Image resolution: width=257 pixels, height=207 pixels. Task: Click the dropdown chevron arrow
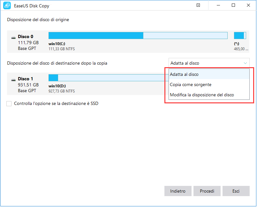click(245, 63)
